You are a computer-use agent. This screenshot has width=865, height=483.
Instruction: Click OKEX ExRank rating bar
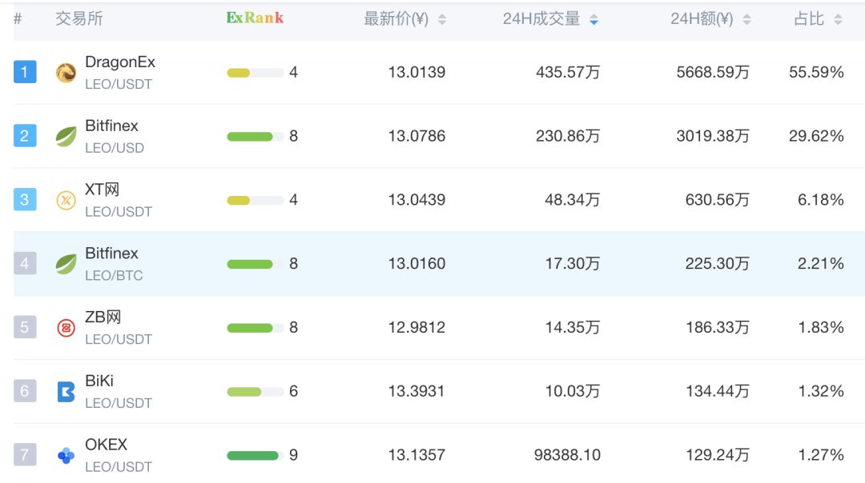tap(255, 456)
